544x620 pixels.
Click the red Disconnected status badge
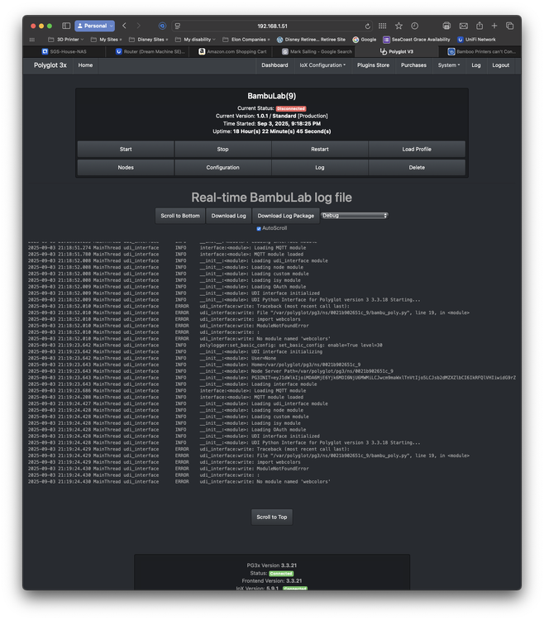(x=291, y=108)
